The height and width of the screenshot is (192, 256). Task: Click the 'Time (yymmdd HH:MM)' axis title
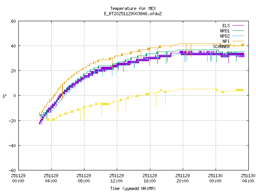[x=132, y=188]
